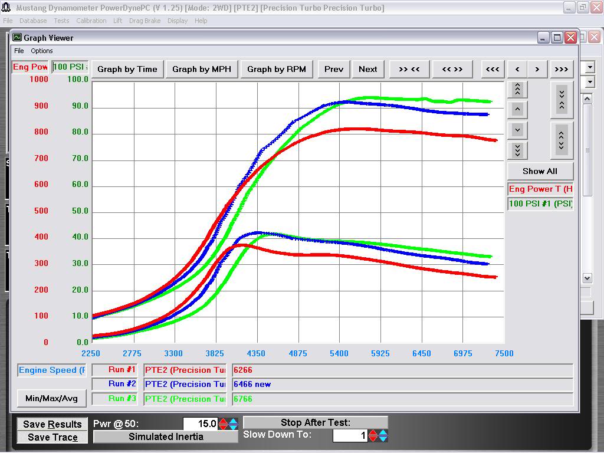Click the Run #2 PTE2 vehicle name field
Screen dimensions: 604x453
pyautogui.click(x=185, y=384)
